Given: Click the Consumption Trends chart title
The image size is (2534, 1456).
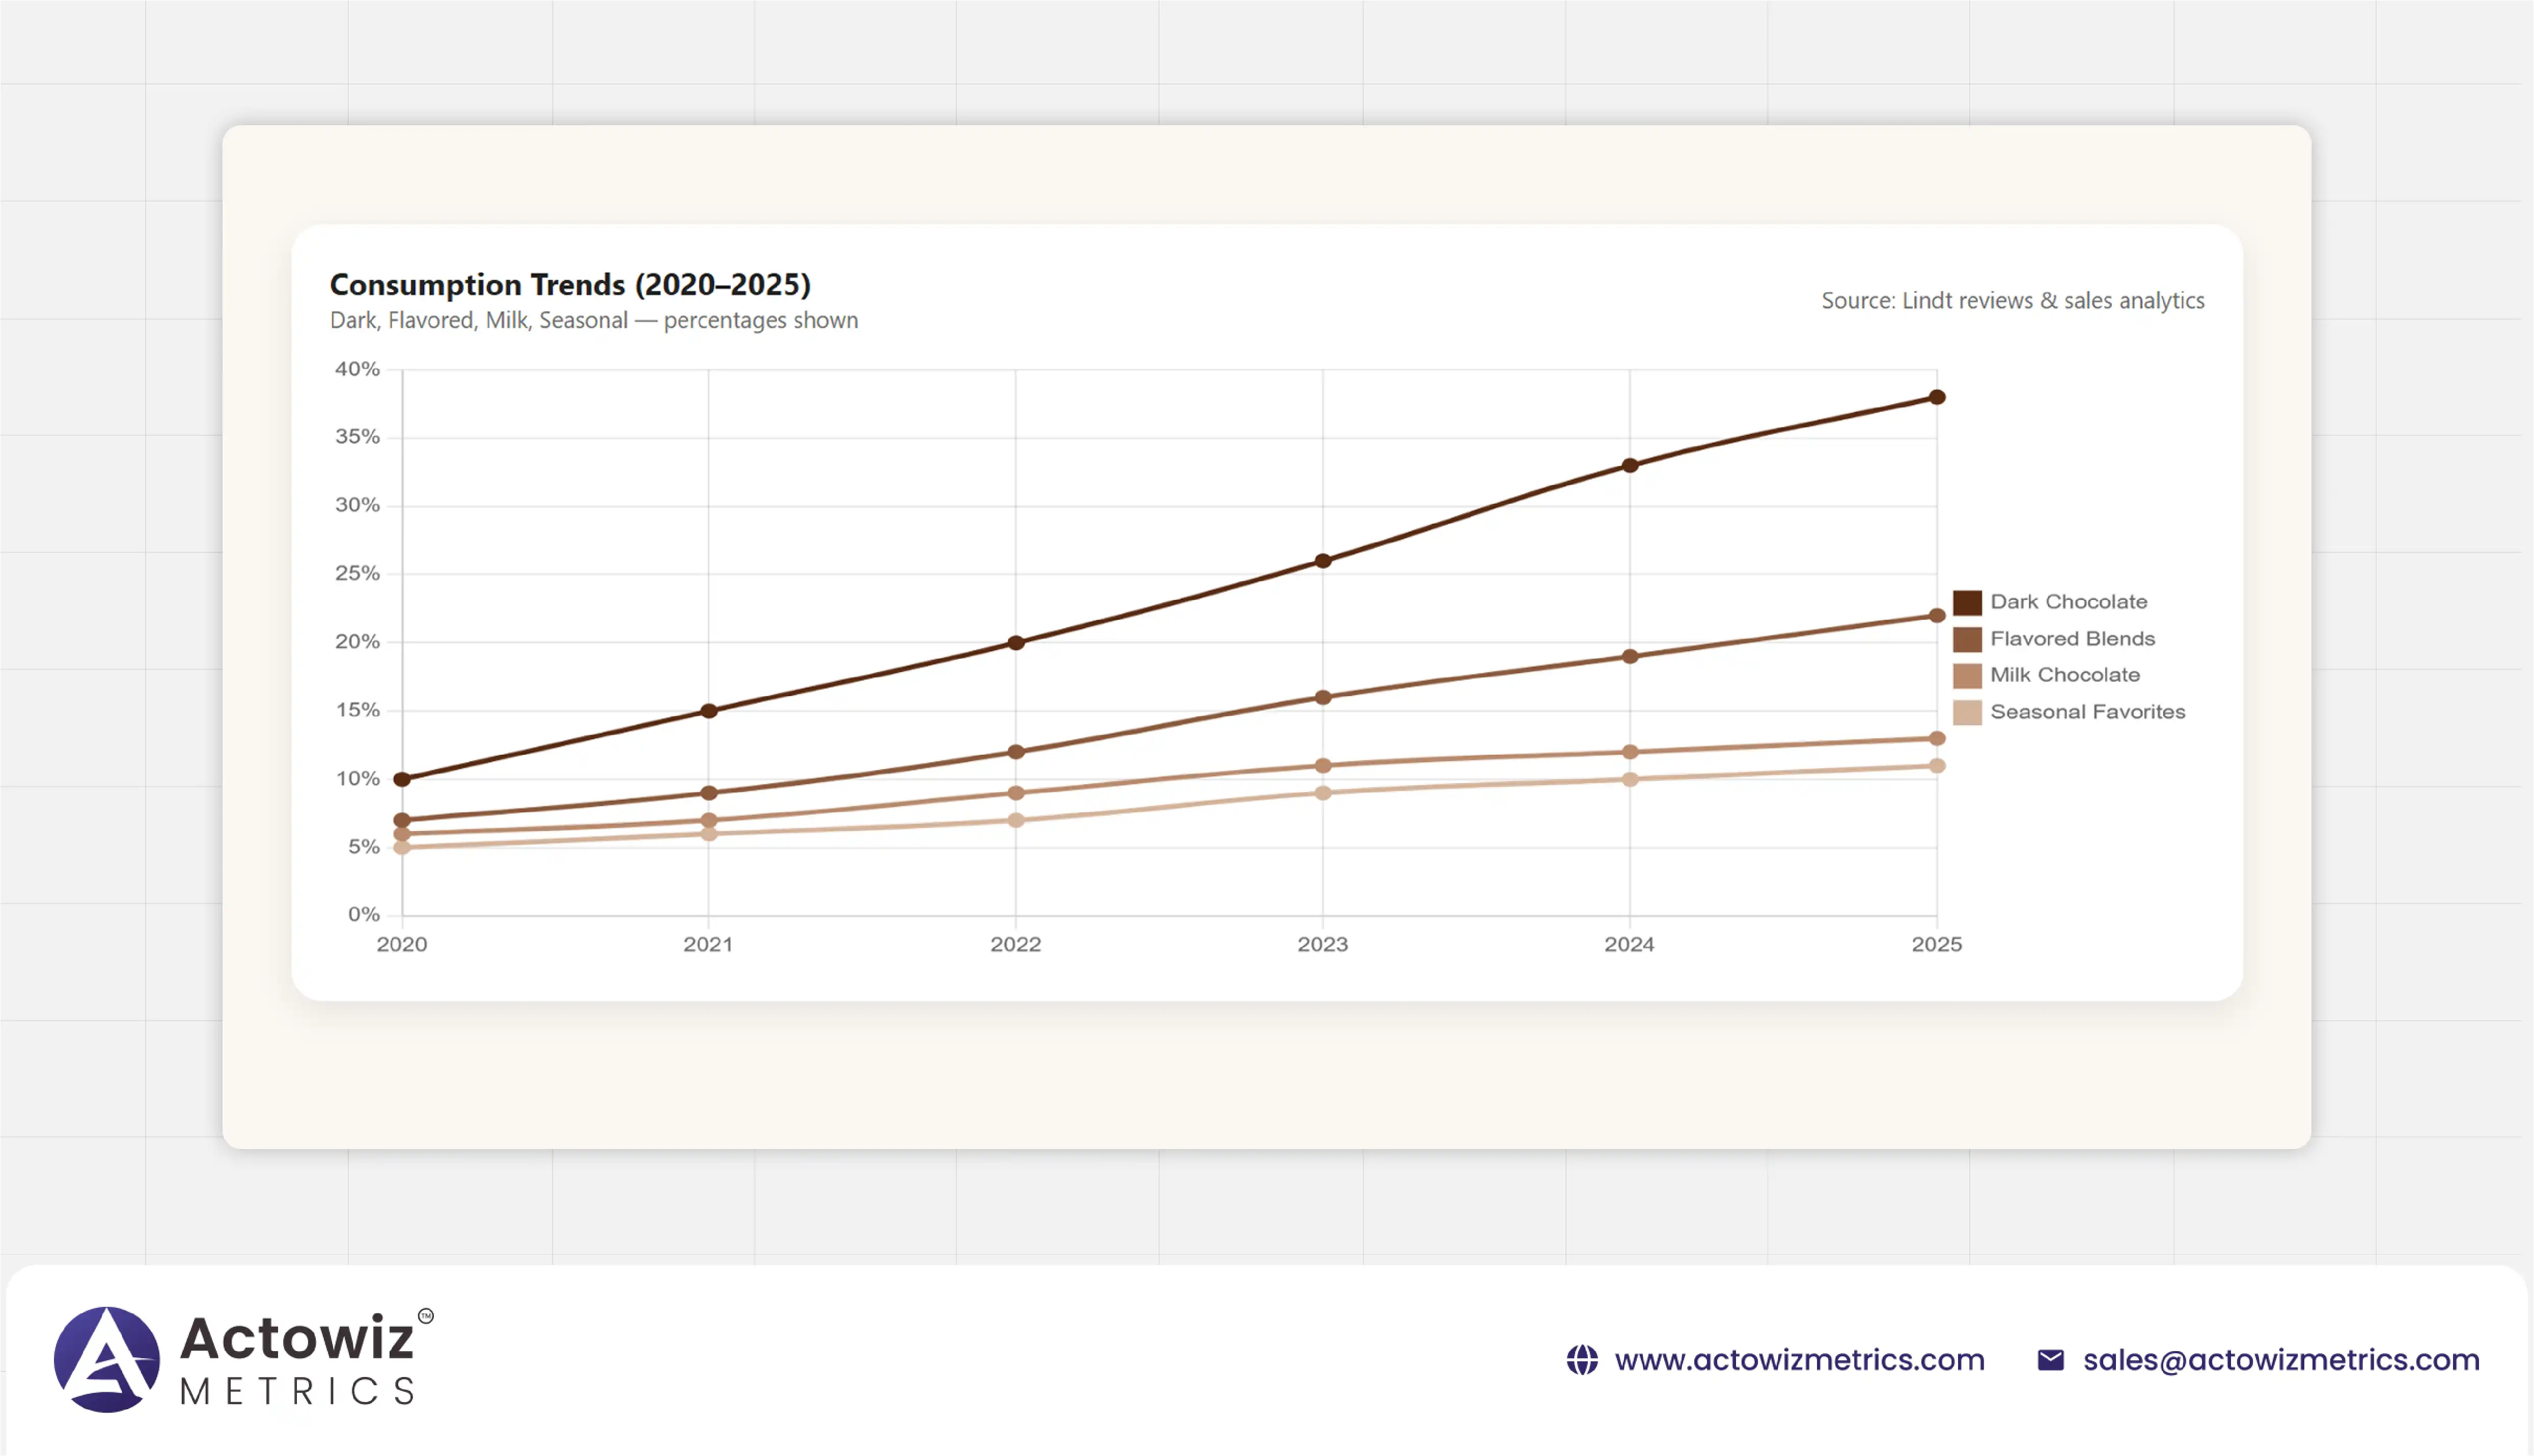Looking at the screenshot, I should tap(570, 285).
